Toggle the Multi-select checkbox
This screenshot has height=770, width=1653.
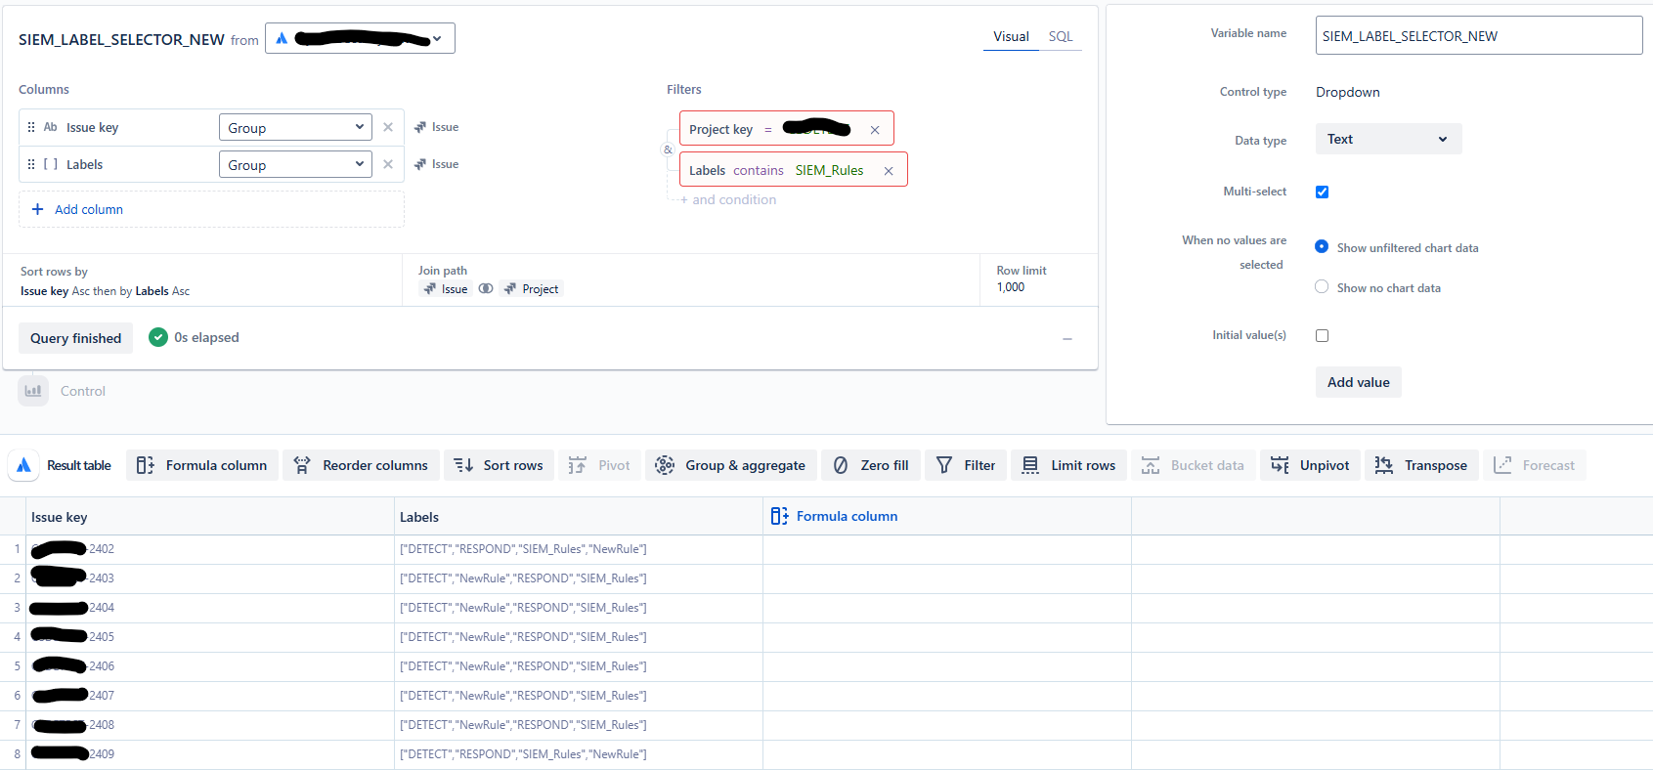point(1323,192)
